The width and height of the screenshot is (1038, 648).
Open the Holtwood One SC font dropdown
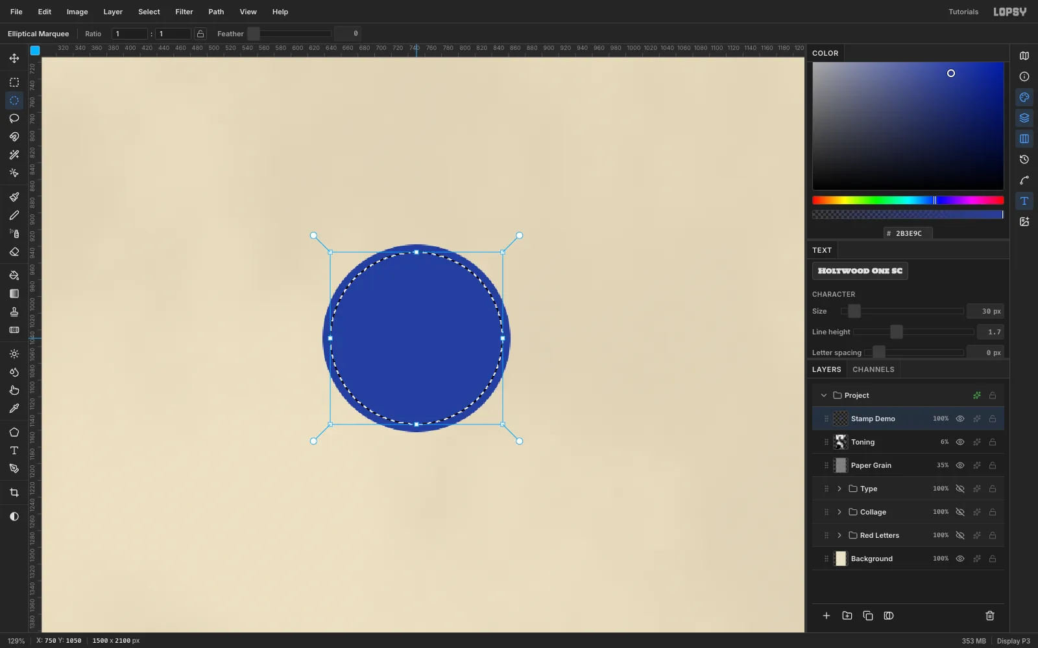(x=860, y=271)
